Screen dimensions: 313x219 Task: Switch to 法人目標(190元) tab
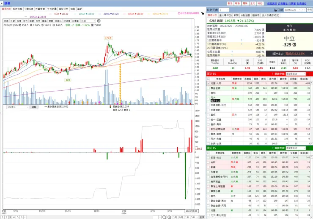click(270, 15)
